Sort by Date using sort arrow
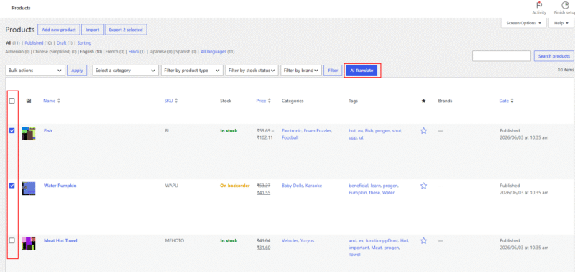The image size is (575, 272). pos(512,101)
